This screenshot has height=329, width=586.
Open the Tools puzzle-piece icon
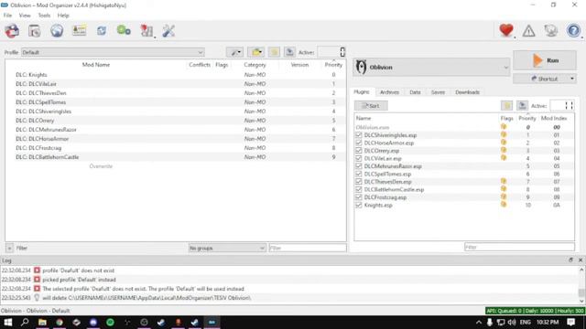pos(146,31)
